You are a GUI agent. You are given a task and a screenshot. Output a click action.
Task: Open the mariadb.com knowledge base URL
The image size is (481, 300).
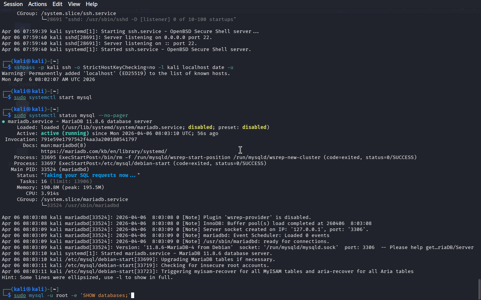point(104,151)
